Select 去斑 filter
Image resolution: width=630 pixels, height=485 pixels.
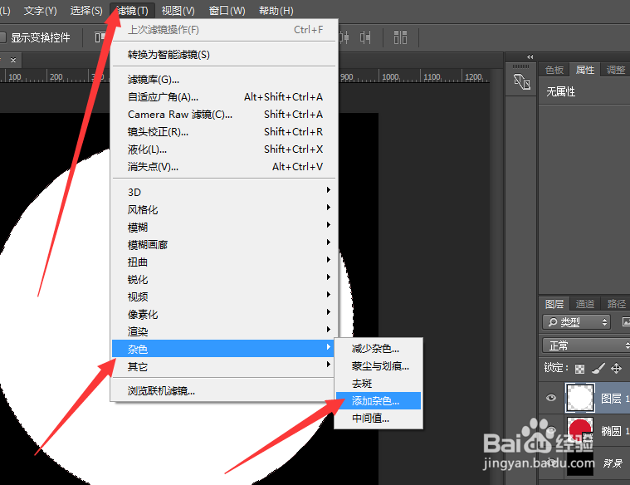(378, 383)
